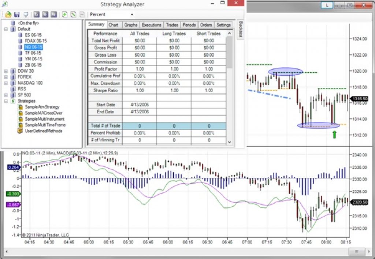Viewport: 375px width, 259px height.
Task: Click the chart horizontal scrollbar thumb
Action: point(357,252)
